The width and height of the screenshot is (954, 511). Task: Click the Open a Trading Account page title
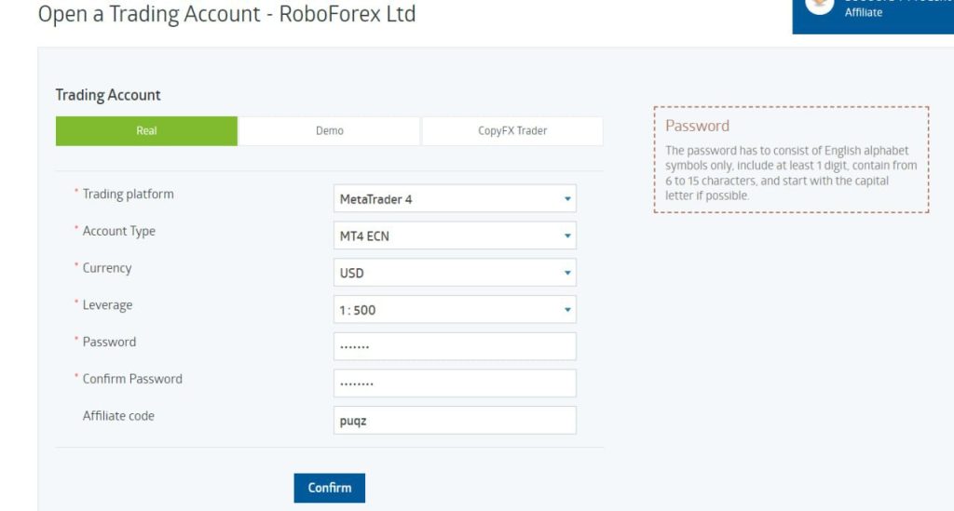226,13
